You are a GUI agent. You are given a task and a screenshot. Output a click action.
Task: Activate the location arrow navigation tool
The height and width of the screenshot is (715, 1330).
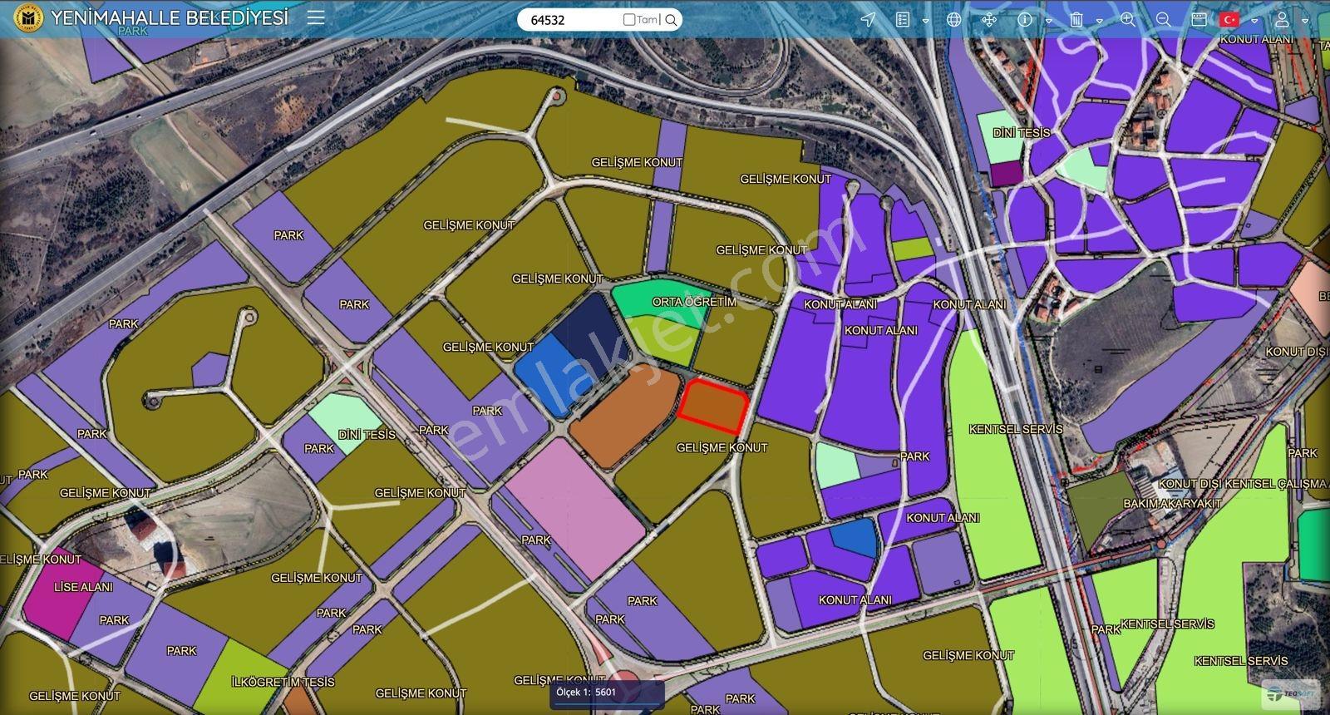point(868,19)
